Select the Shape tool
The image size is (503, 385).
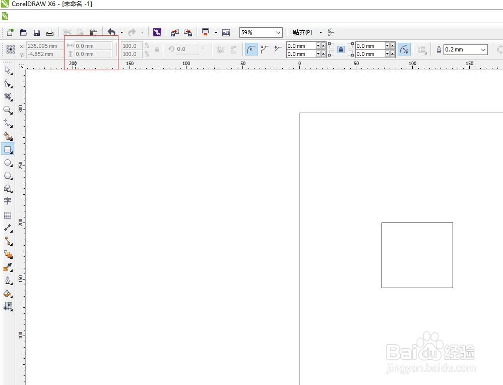point(8,84)
